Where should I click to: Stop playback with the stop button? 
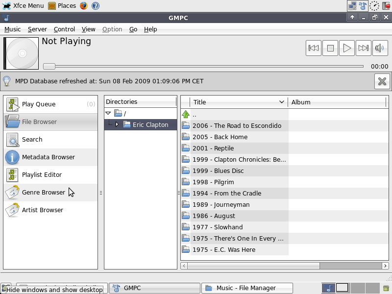pyautogui.click(x=330, y=48)
